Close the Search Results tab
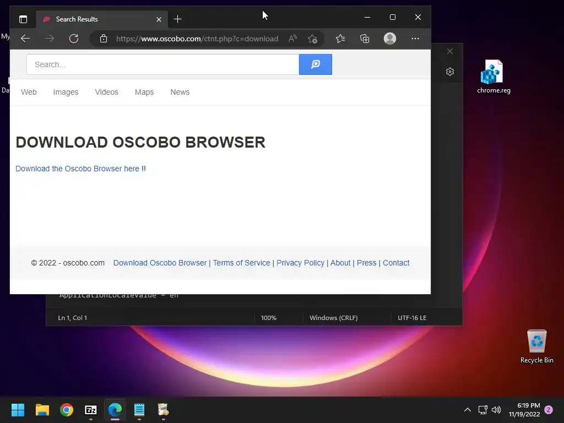The width and height of the screenshot is (564, 423). [x=159, y=19]
